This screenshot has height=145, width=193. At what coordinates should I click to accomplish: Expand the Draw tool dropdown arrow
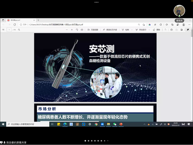[x=132, y=30]
